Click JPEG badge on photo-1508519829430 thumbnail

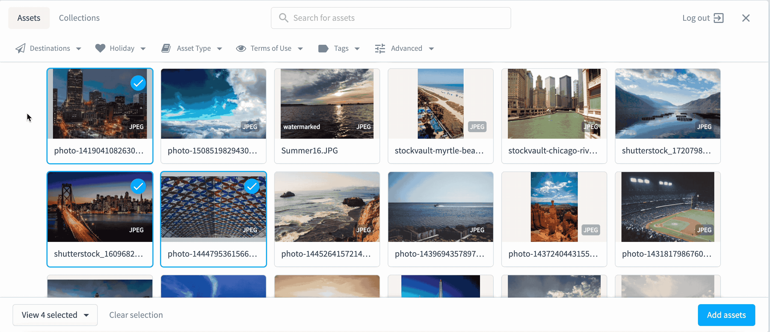coord(250,127)
